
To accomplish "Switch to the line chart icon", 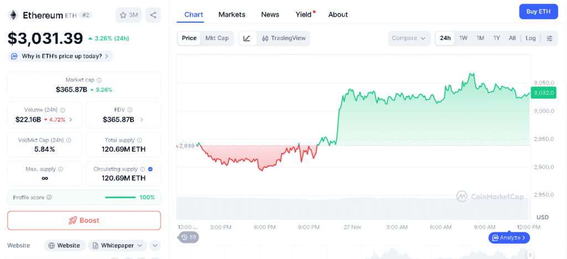I will (247, 38).
